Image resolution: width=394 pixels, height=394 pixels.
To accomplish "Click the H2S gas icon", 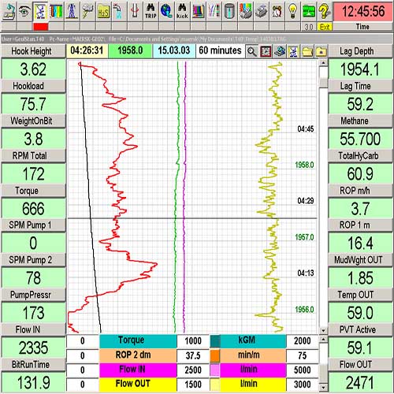I will (103, 12).
